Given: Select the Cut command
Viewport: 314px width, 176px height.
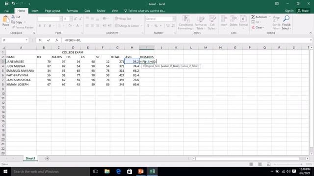Looking at the screenshot, I should point(16,17).
